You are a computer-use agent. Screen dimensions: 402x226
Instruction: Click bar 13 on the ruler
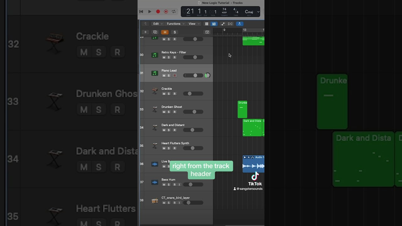point(244,30)
